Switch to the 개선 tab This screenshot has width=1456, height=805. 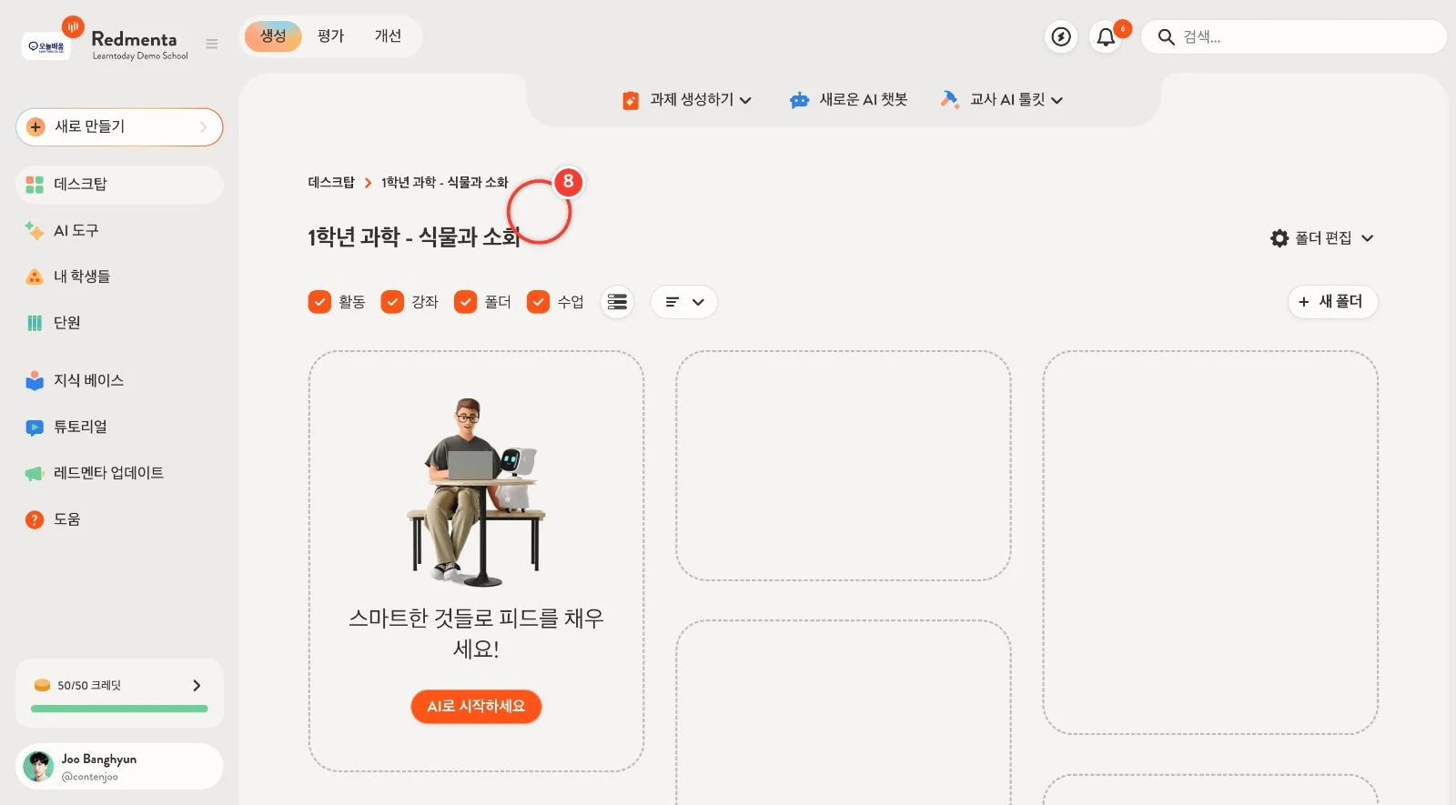[388, 36]
